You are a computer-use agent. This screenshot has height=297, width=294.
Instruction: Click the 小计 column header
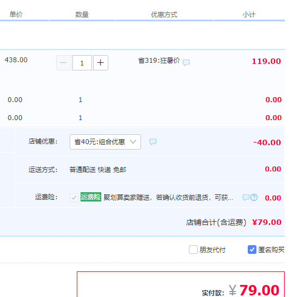(249, 14)
